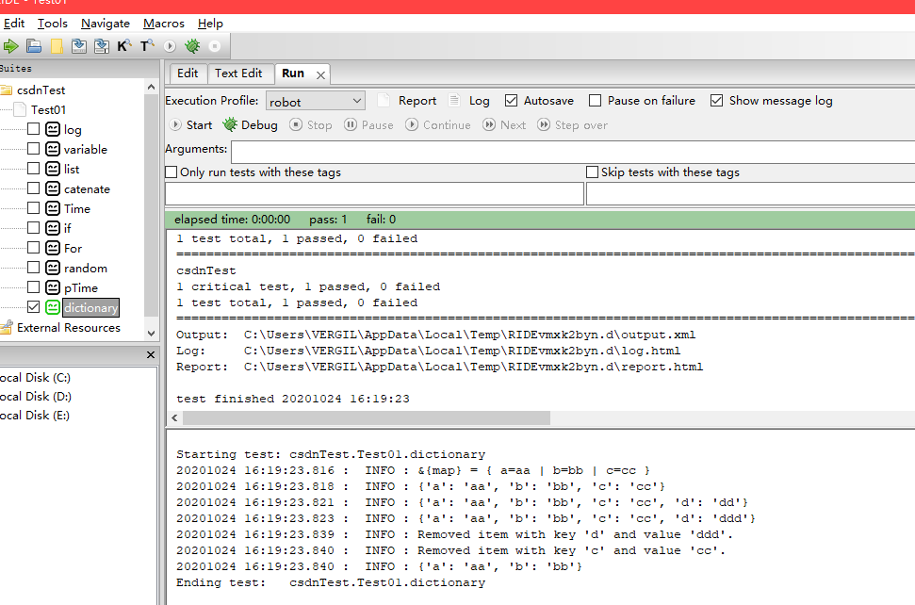Click the Debug button in Run panel

pos(251,124)
